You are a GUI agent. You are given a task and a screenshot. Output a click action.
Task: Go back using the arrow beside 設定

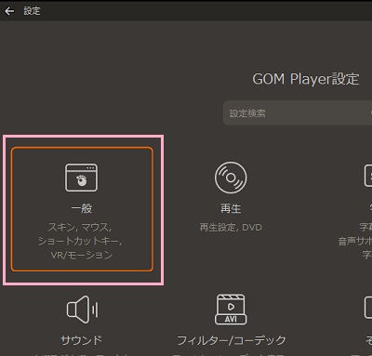[9, 11]
